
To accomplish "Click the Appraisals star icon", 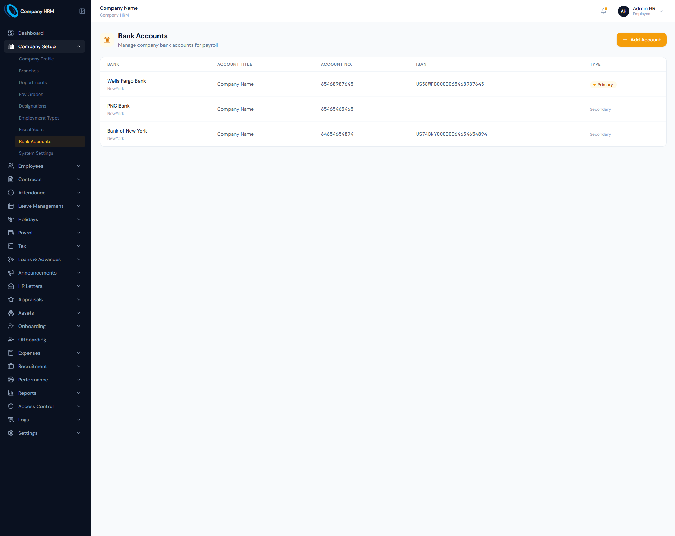I will point(11,299).
